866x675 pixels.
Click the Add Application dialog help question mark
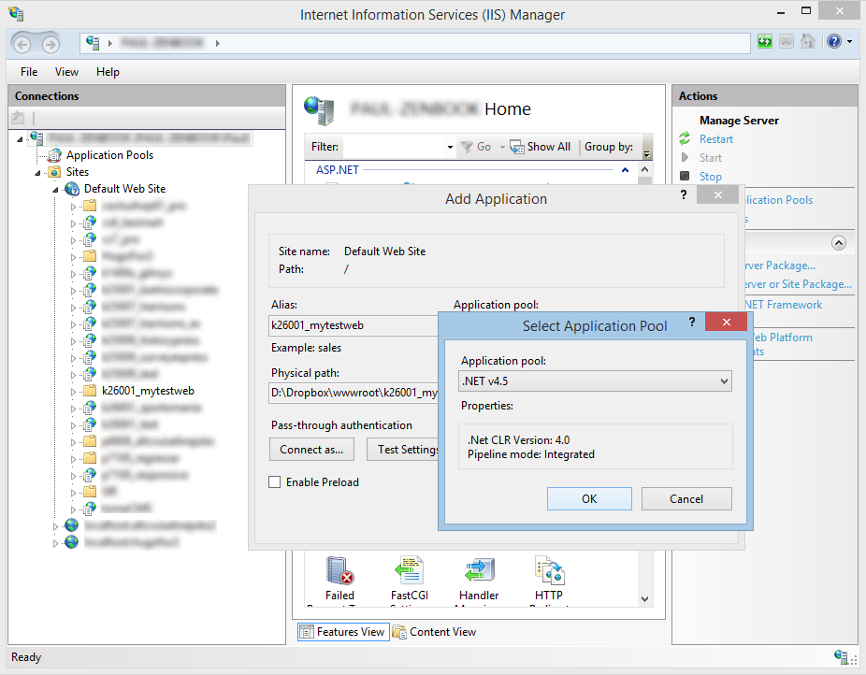tap(684, 194)
